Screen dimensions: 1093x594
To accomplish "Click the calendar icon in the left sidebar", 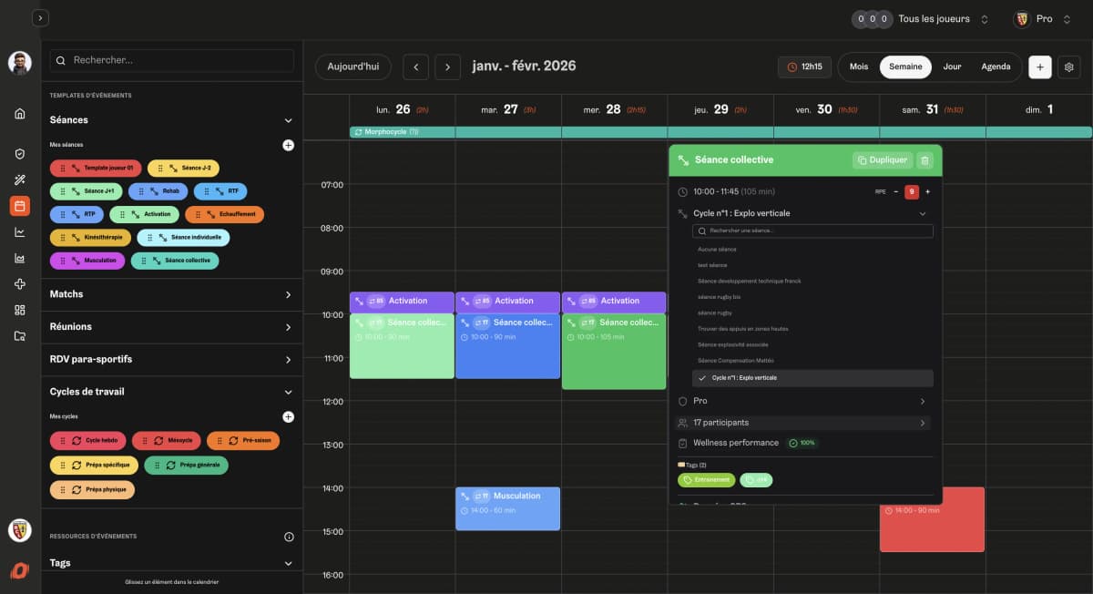I will (20, 206).
